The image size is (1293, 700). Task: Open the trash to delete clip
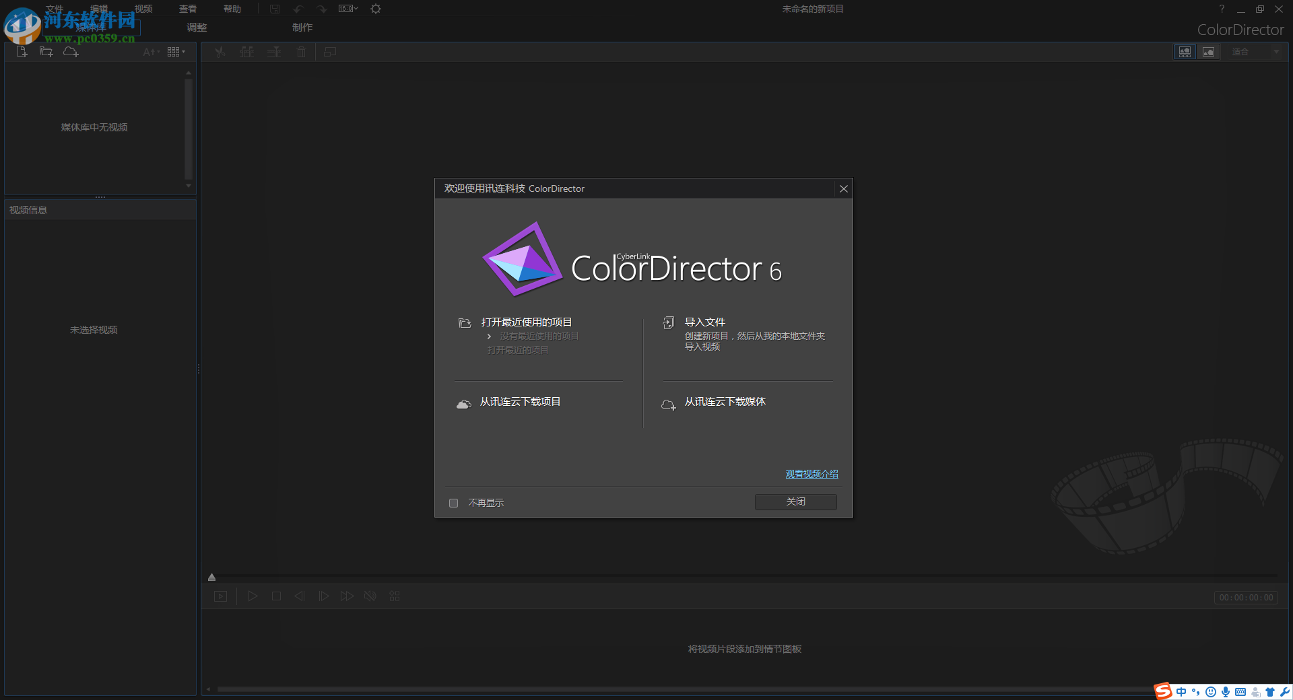301,51
